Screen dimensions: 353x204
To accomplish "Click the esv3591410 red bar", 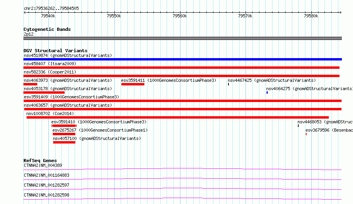I will 64,126.
